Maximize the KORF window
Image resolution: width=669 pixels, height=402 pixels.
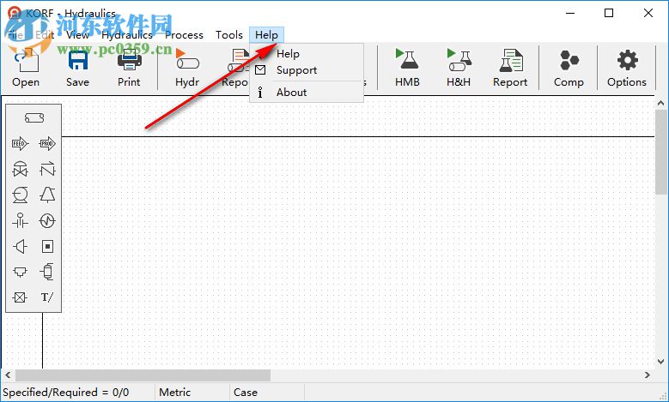click(x=609, y=13)
